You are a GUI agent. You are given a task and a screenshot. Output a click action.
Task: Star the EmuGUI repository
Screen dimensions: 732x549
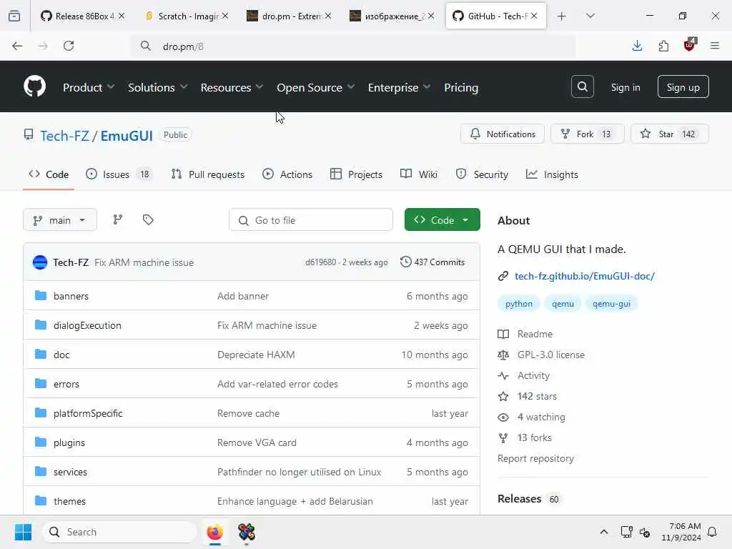[669, 134]
